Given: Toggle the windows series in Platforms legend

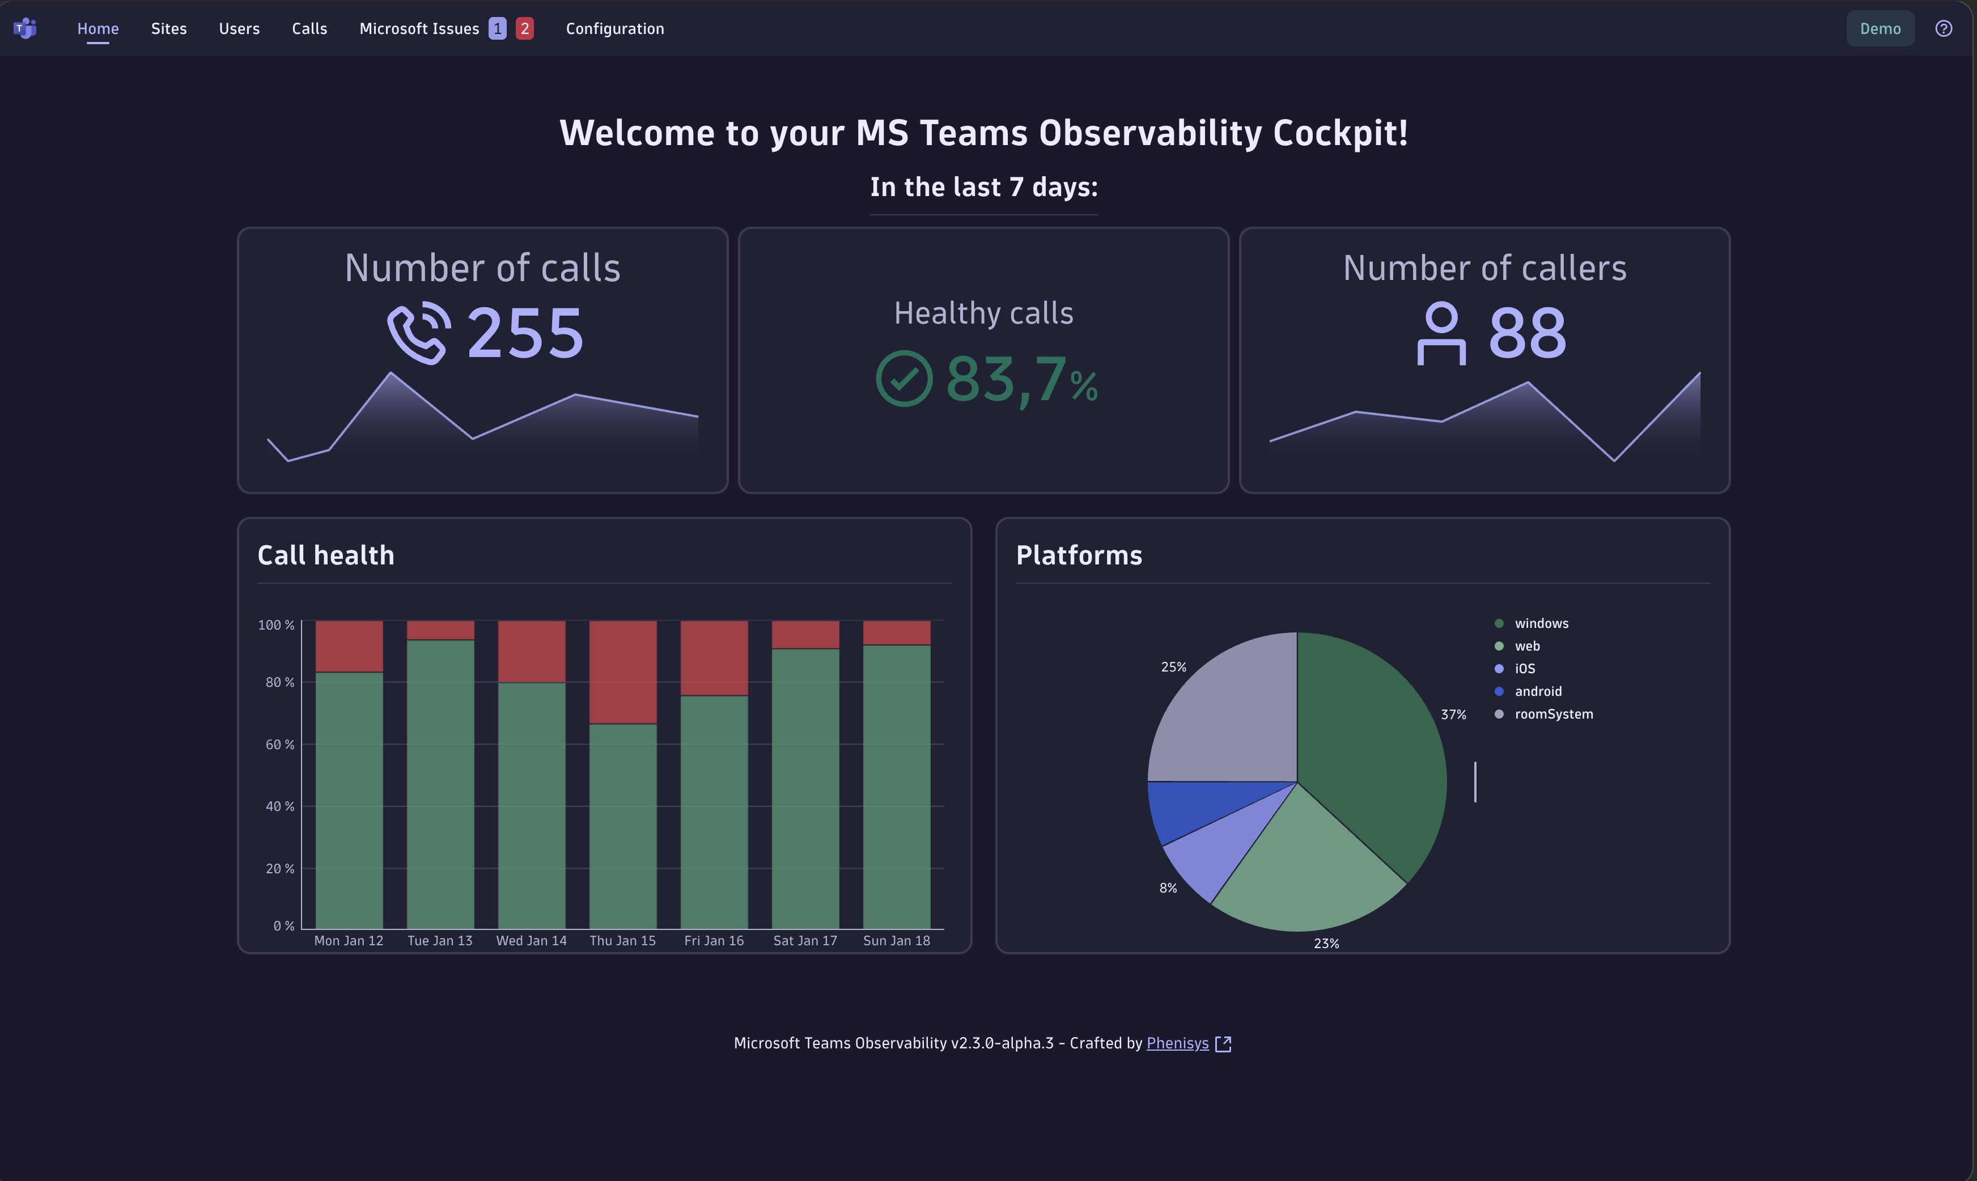Looking at the screenshot, I should coord(1541,623).
